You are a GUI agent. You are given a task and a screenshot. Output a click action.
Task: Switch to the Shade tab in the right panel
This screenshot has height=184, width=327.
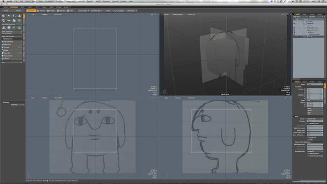[304, 14]
